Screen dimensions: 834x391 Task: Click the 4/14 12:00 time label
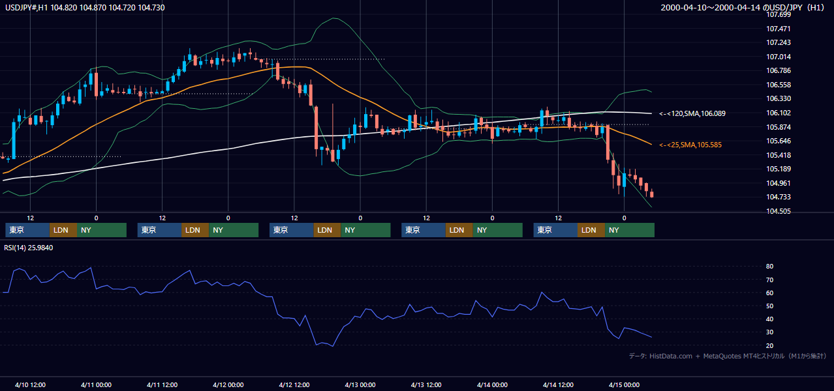pyautogui.click(x=558, y=384)
